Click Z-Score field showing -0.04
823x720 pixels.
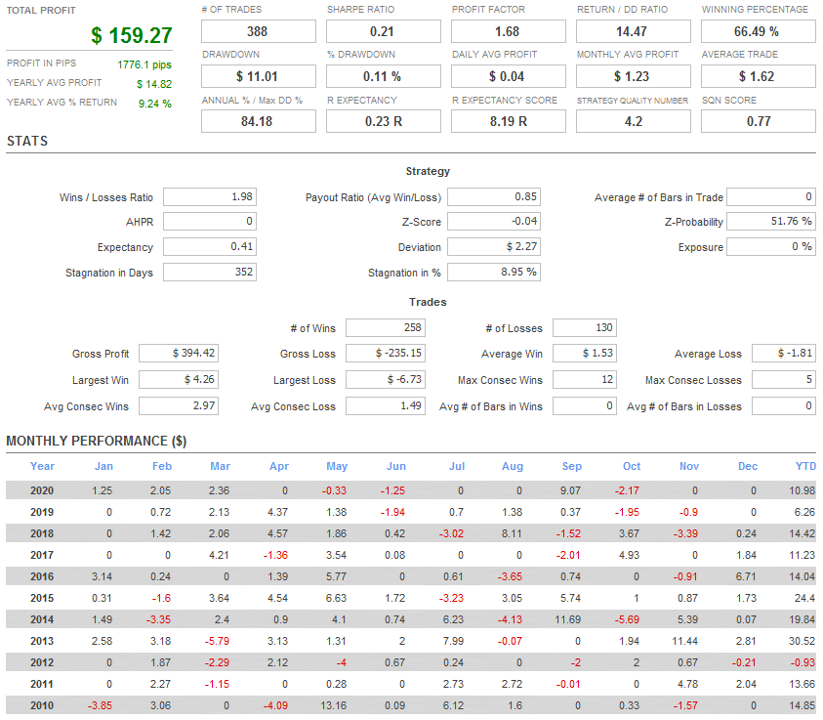(x=494, y=221)
